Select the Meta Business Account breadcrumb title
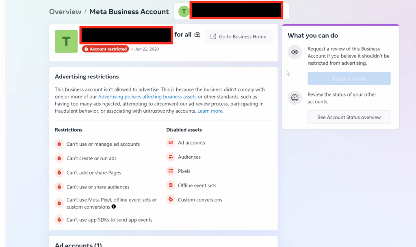 129,11
